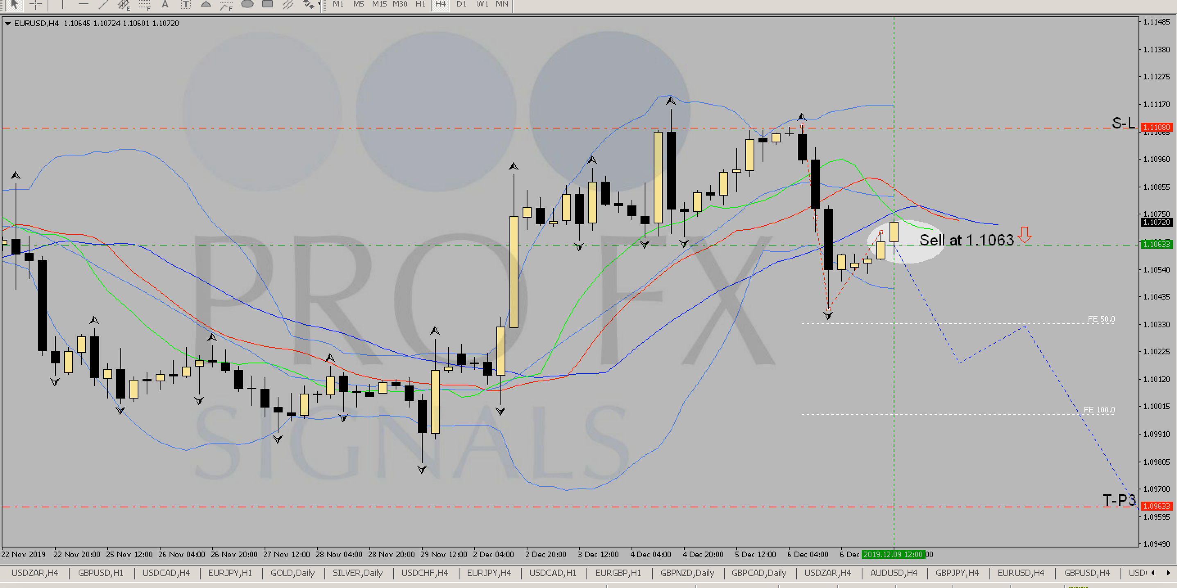Screen dimensions: 1177x588
Task: Select the cursor arrow tool
Action: click(x=14, y=5)
